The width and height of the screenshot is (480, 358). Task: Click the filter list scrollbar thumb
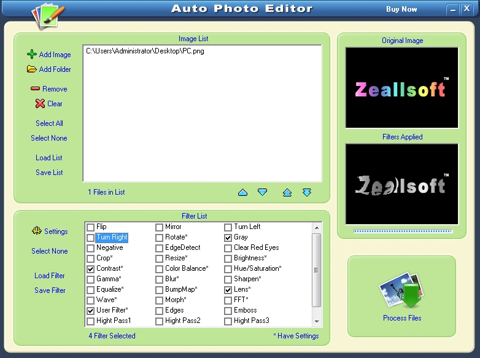click(317, 270)
